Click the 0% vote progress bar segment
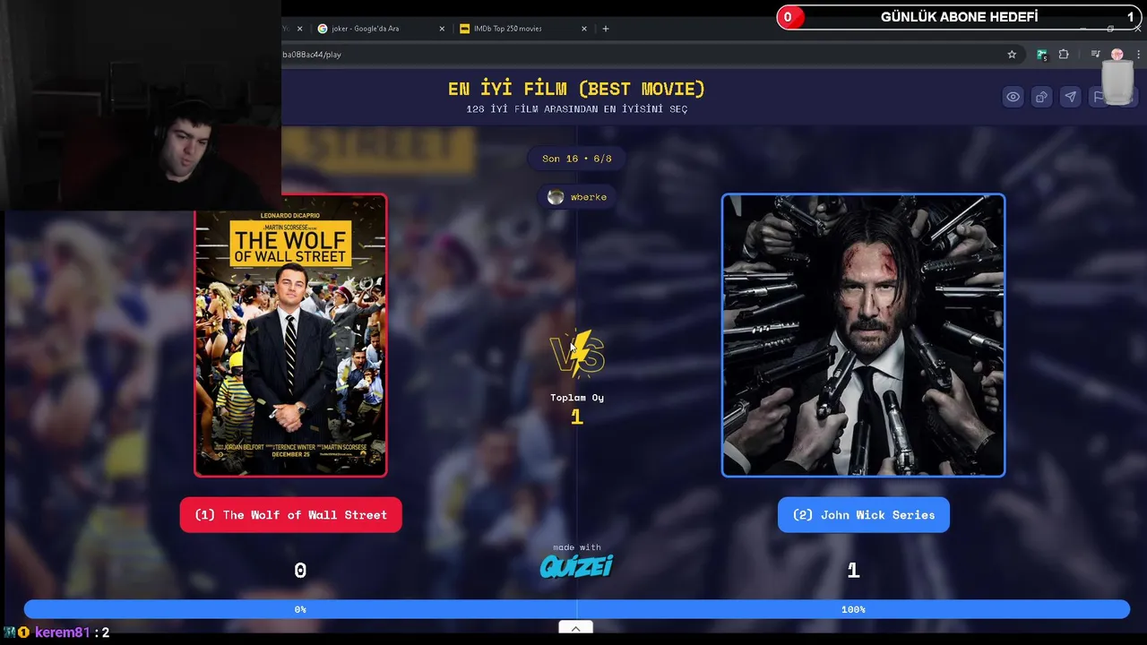Image resolution: width=1147 pixels, height=645 pixels. tap(300, 609)
